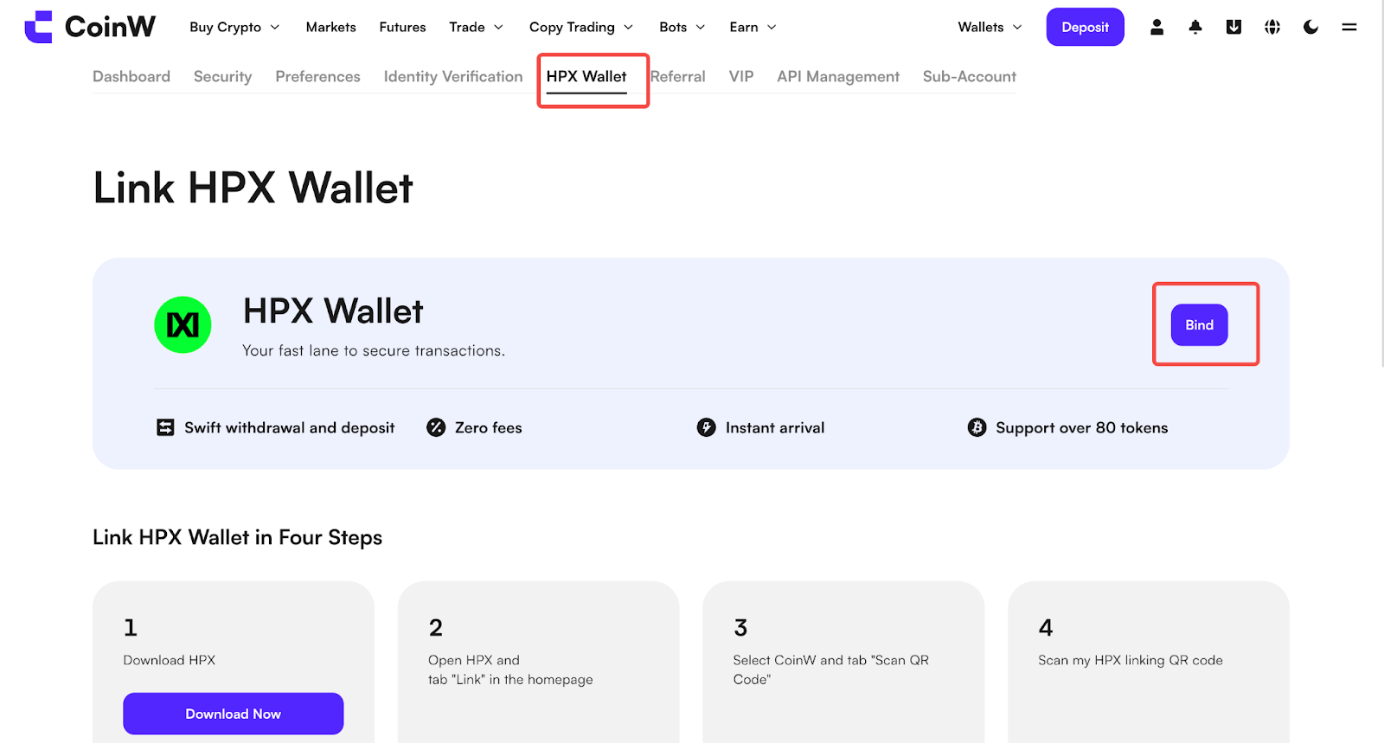Select the Identity Verification tab

coord(453,76)
